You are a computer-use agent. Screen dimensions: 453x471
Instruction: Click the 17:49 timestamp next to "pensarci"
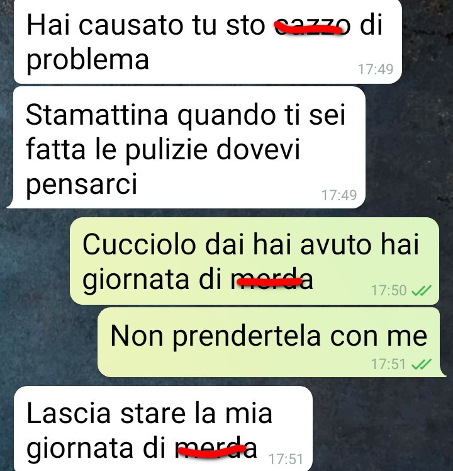[x=339, y=195]
